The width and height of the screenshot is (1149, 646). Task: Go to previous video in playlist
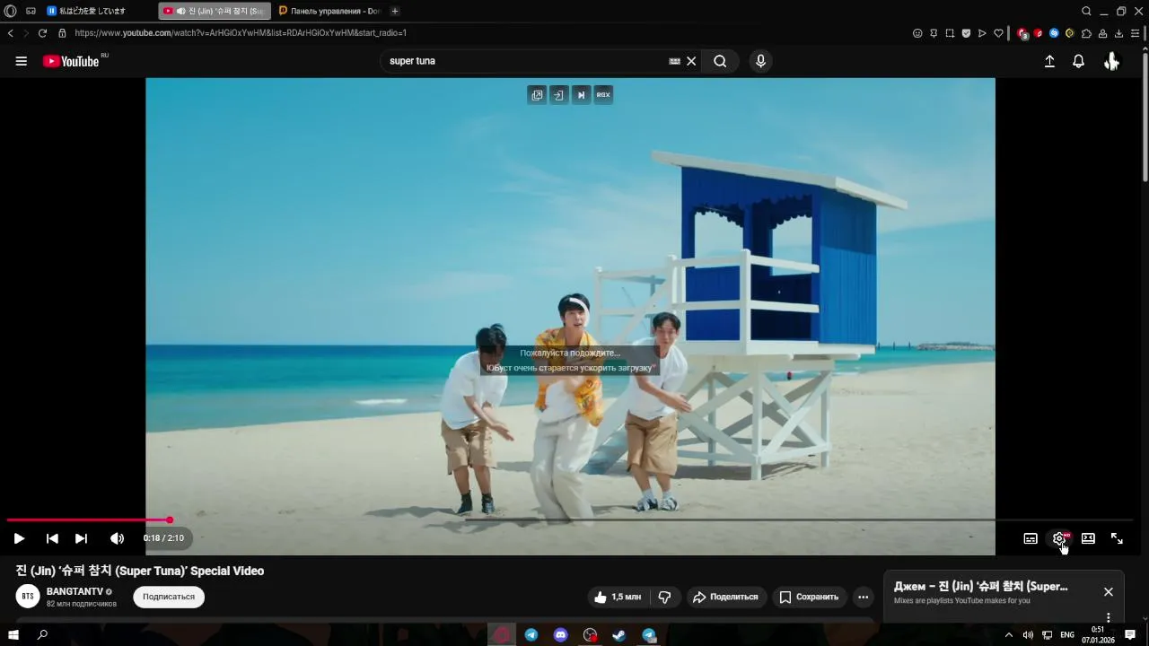(52, 538)
